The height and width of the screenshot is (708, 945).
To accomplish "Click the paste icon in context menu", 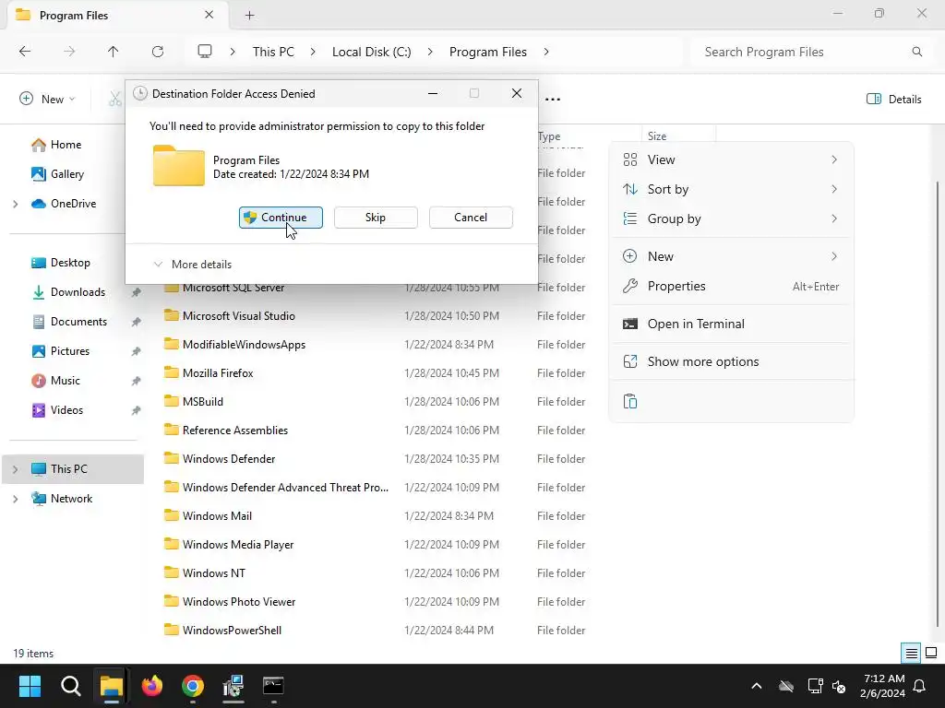I will 629,401.
